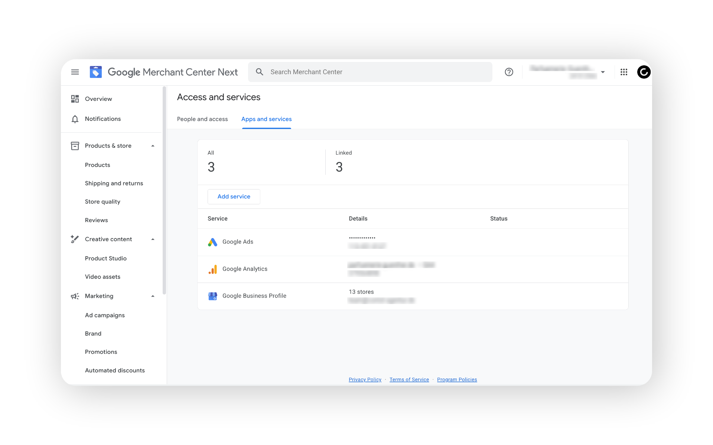Click the Service column header
This screenshot has height=445, width=713.
point(218,218)
